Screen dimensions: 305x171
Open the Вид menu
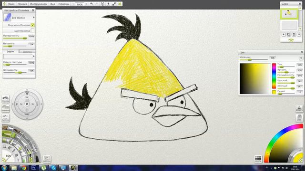click(53, 4)
